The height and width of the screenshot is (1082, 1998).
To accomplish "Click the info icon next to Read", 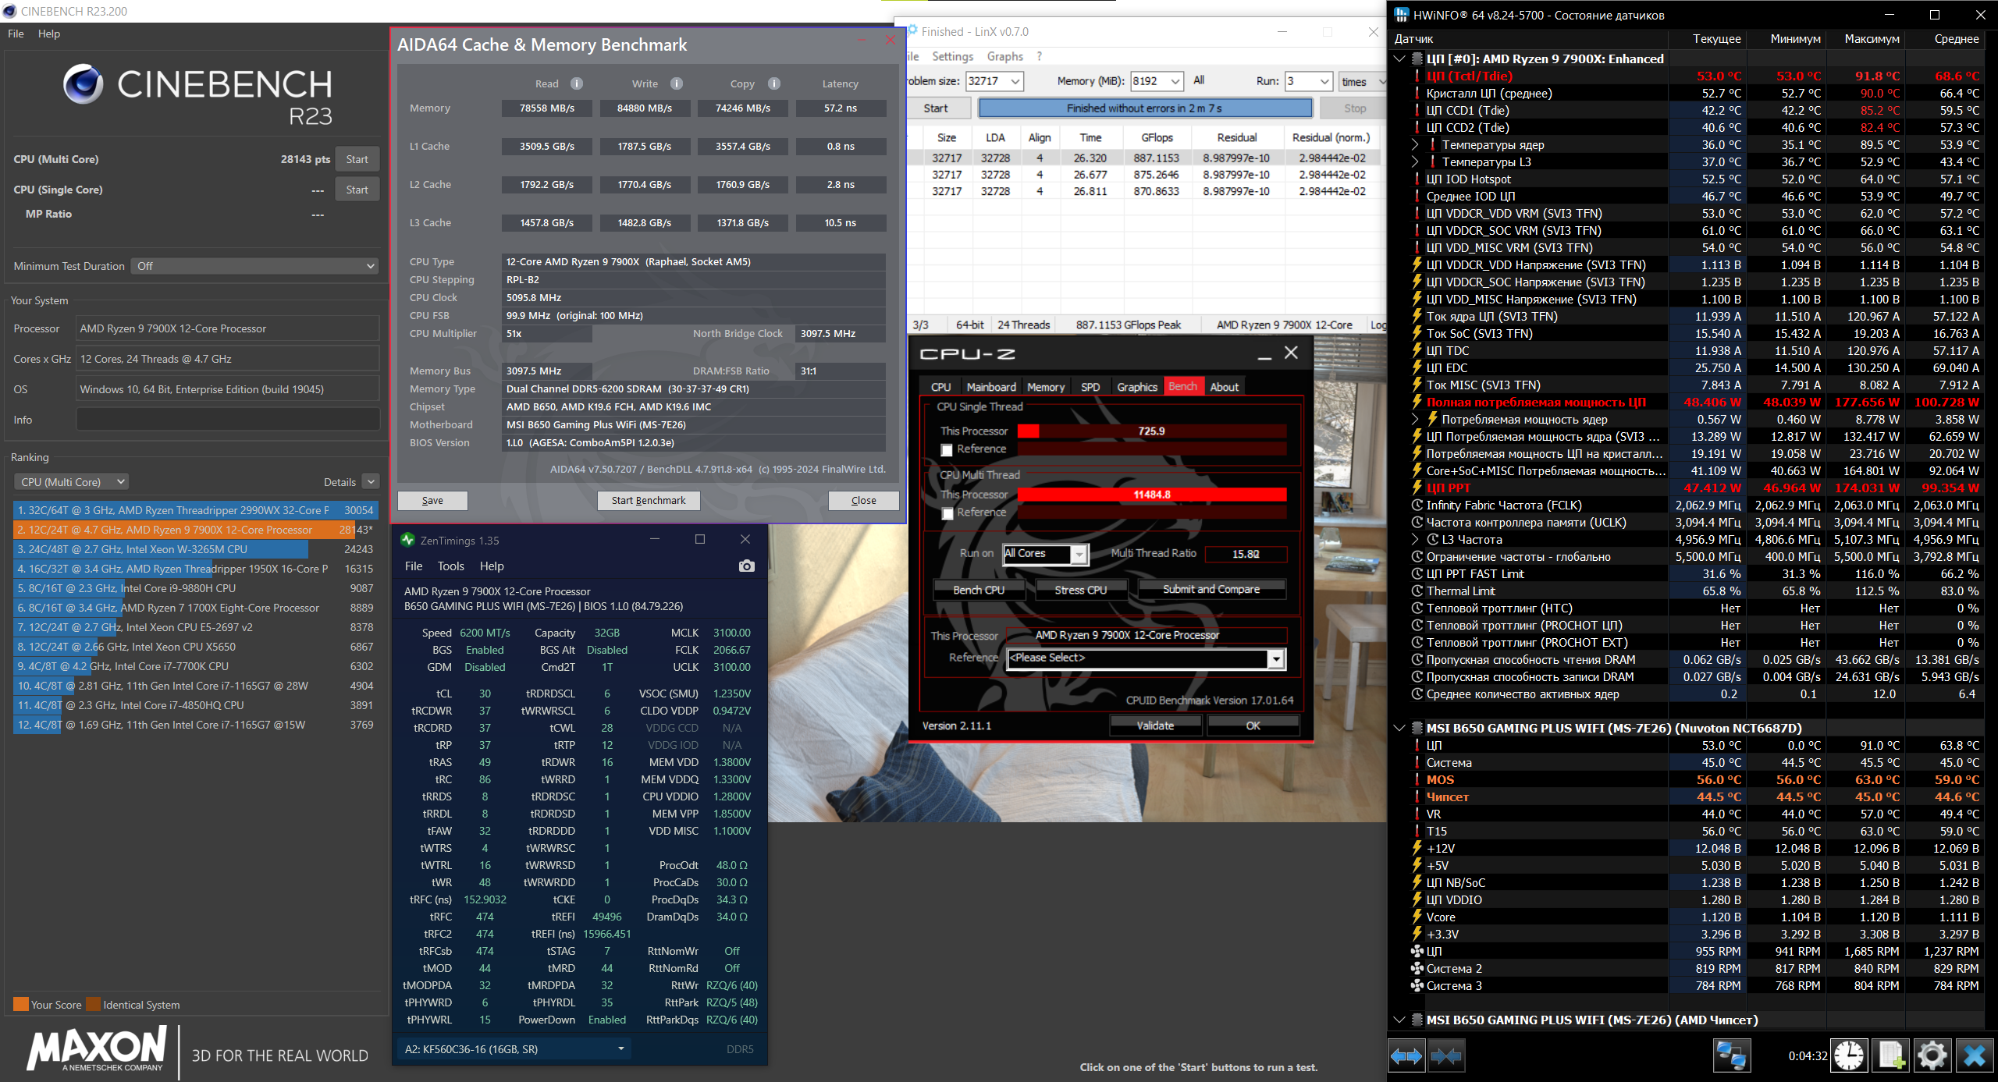I will (577, 83).
